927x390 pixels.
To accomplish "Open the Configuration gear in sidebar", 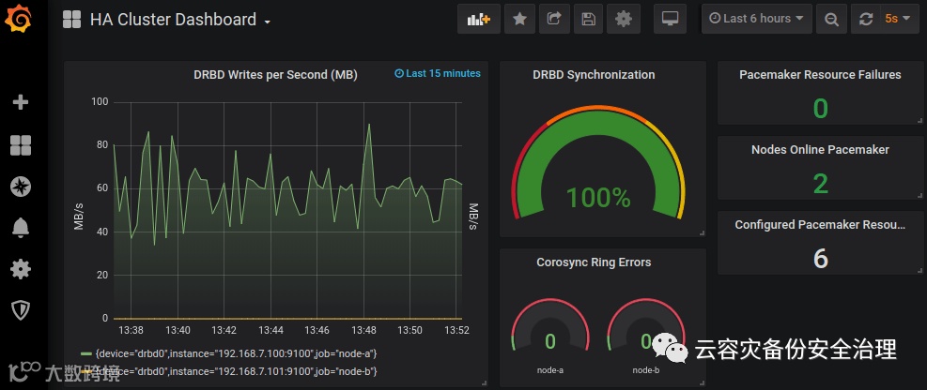I will click(21, 269).
